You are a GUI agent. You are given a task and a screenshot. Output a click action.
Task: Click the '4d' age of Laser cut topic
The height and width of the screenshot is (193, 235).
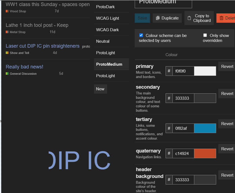(x=55, y=53)
